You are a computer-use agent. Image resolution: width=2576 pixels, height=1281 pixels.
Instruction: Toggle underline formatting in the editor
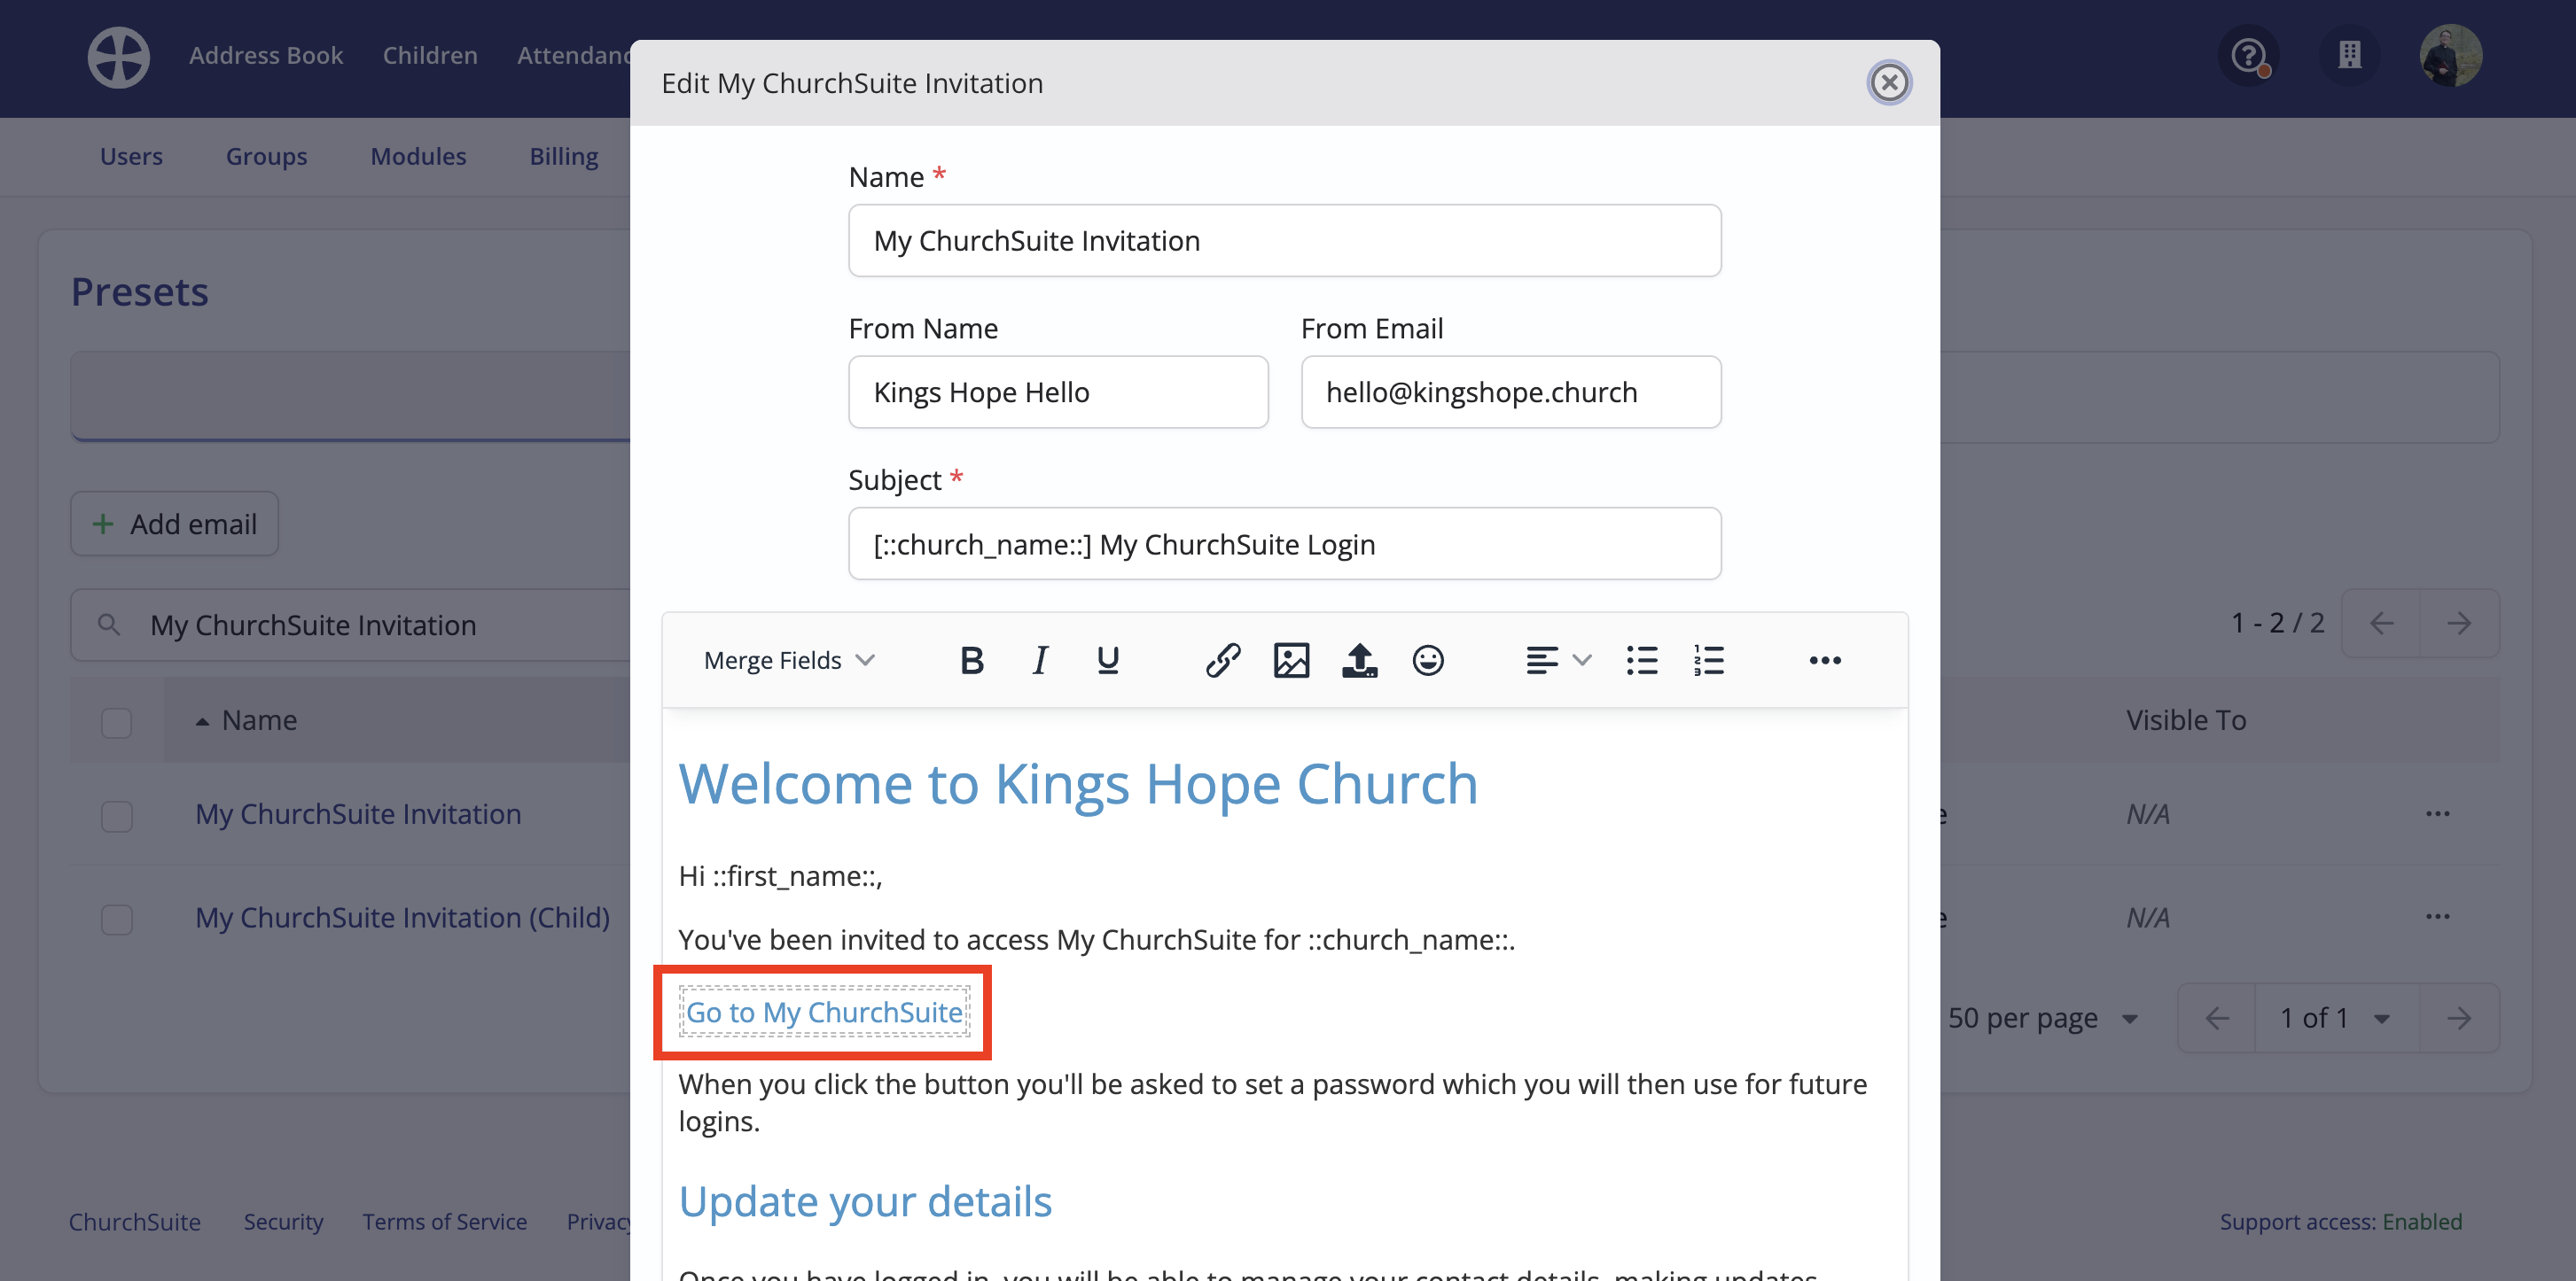pos(1108,661)
